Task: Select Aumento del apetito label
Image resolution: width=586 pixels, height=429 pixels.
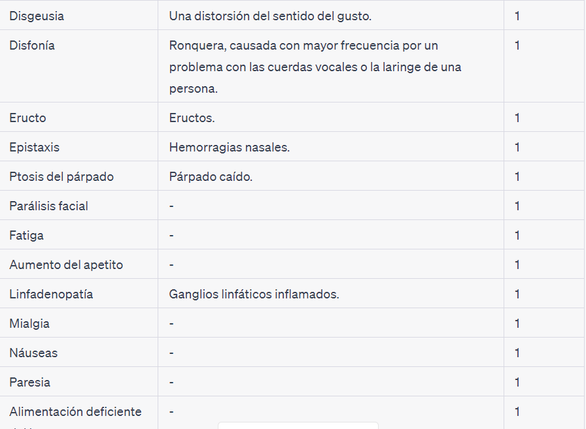Action: click(66, 265)
